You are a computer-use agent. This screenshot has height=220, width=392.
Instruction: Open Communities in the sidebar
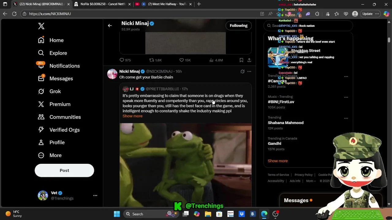tap(59, 117)
